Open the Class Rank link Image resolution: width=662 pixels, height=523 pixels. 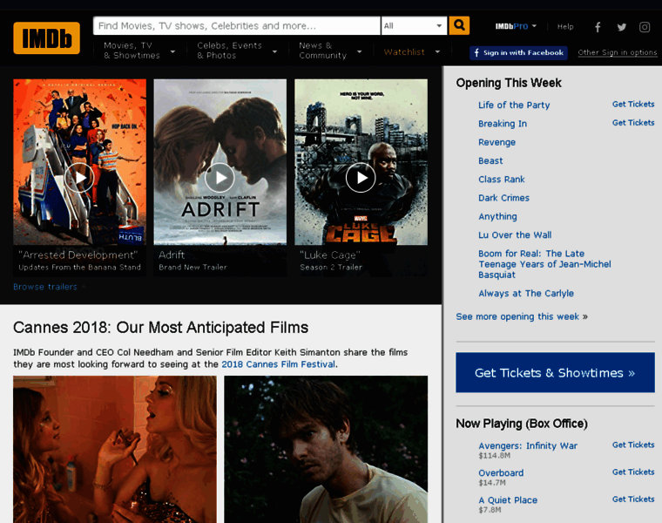click(502, 179)
